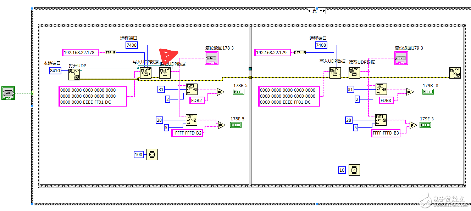Select the 179 frame Write UDP Data node
The image size is (471, 211).
[335, 73]
